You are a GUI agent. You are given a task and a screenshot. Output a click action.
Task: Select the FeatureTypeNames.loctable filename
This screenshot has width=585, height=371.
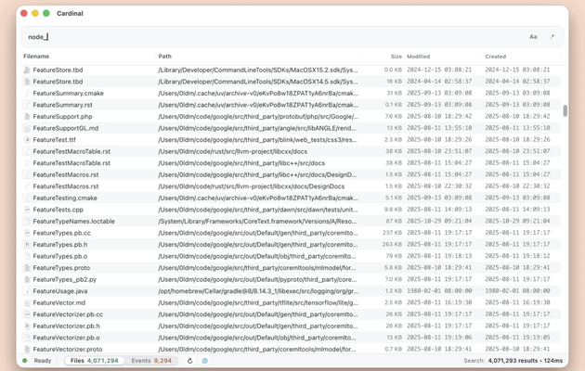tap(74, 222)
